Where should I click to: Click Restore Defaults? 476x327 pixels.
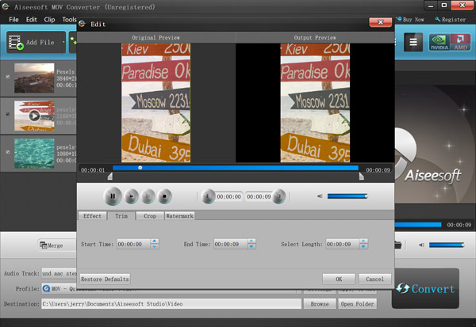105,279
